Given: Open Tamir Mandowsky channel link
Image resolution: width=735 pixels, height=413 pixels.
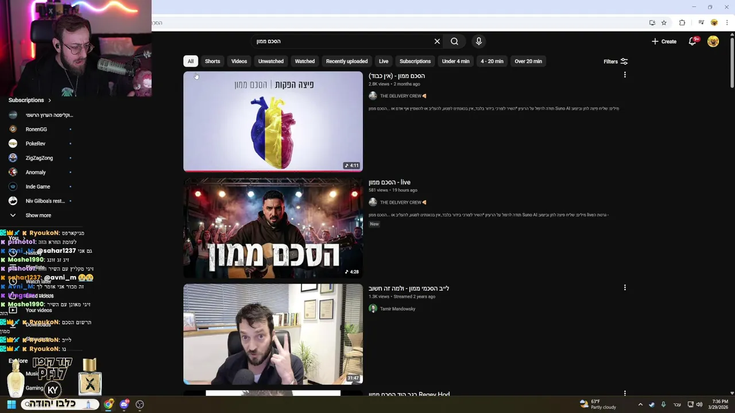Looking at the screenshot, I should 397,309.
